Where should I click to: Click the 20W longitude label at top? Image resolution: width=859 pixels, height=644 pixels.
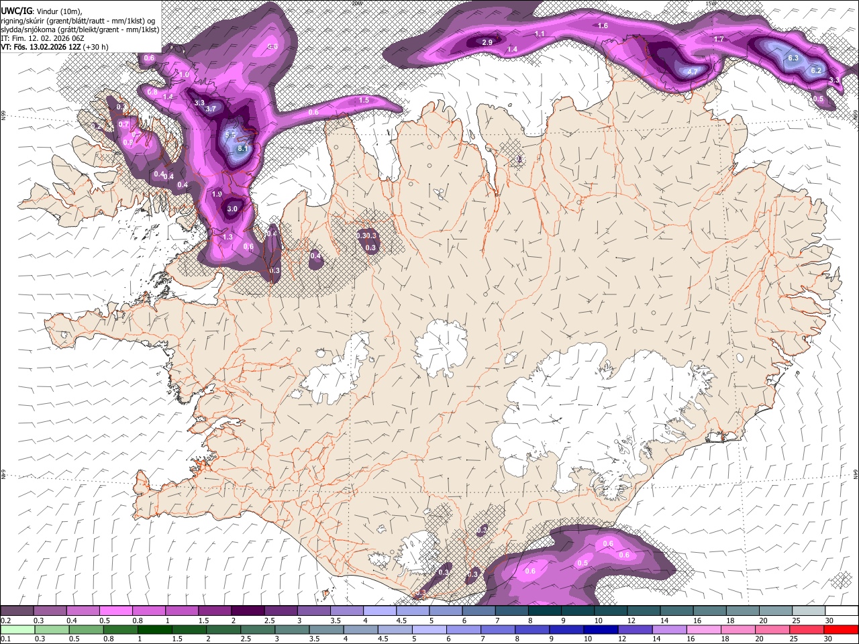356,3
